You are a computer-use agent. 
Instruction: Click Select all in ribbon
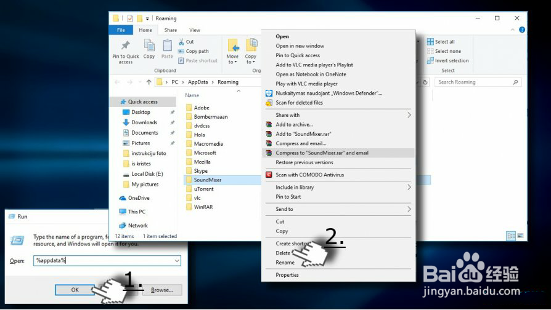click(x=441, y=42)
